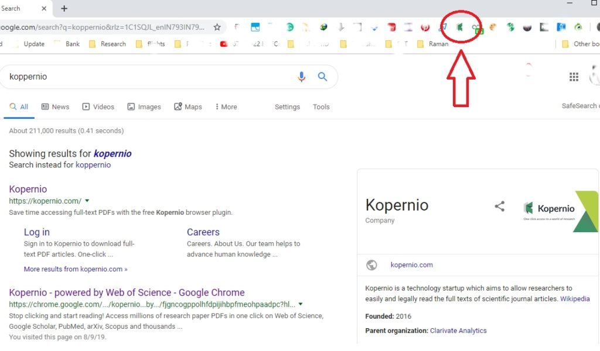Expand the Other bookmarks folder

pyautogui.click(x=581, y=44)
